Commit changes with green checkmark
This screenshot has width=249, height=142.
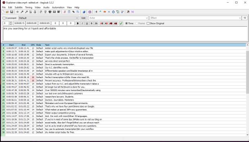(121, 23)
